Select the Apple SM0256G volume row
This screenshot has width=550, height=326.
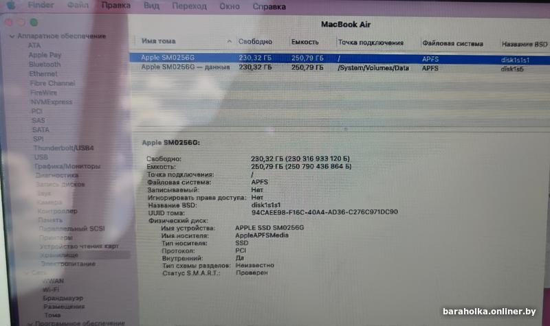[x=340, y=58]
